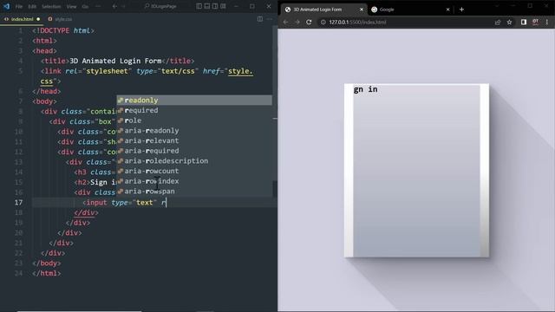This screenshot has width=555, height=312.
Task: Select the readonly suggestion
Action: coord(194,101)
